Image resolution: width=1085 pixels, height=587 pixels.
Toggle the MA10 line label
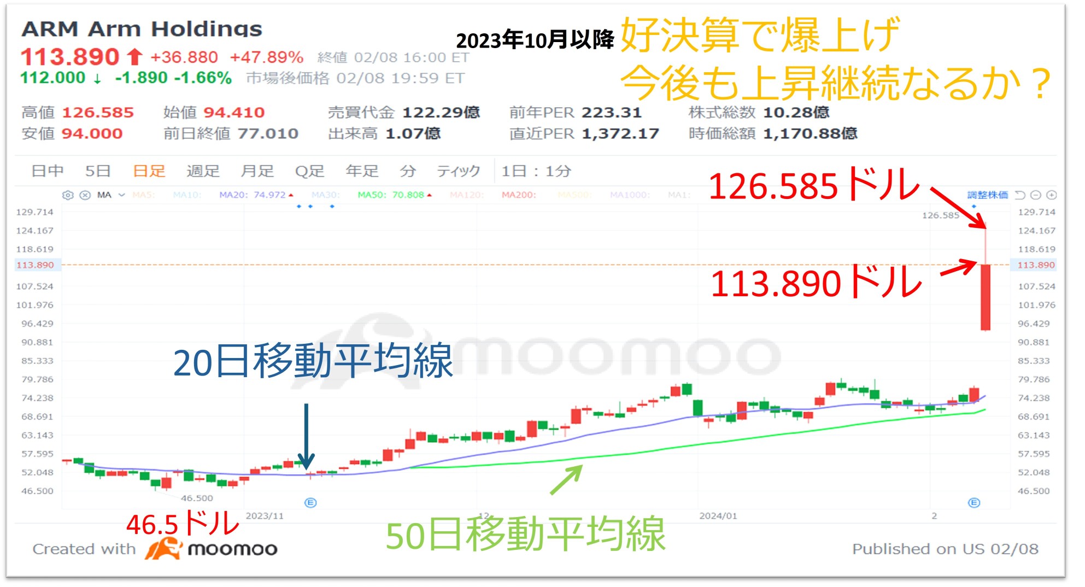(x=187, y=195)
